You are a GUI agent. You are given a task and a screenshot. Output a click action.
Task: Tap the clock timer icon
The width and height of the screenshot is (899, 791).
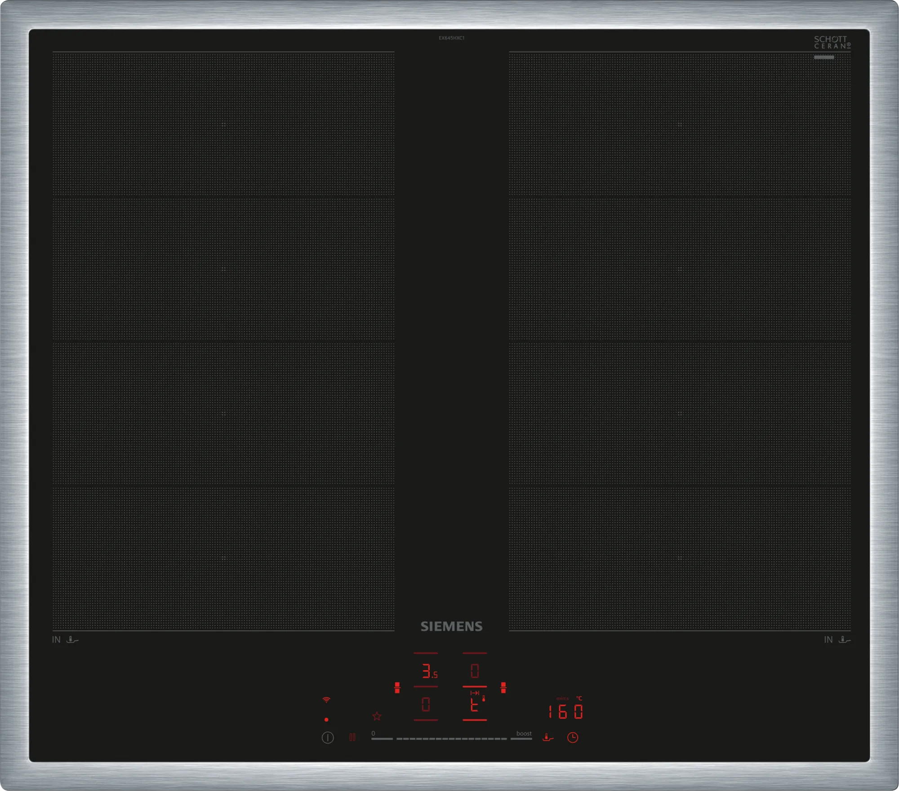[x=572, y=737]
